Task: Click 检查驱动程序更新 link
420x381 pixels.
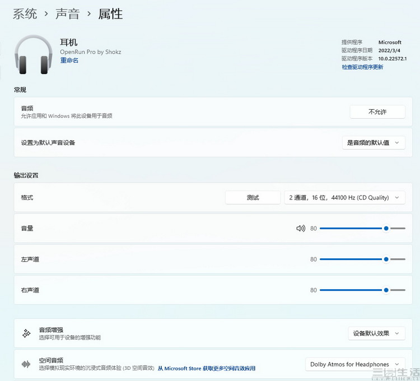Action: [362, 67]
